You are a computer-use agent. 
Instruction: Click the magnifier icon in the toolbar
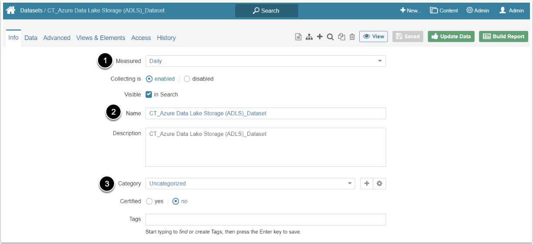[330, 37]
